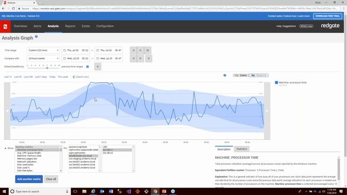The image size is (347, 195).
Task: Click the left gray handle of the graph
Action: click(x=7, y=110)
